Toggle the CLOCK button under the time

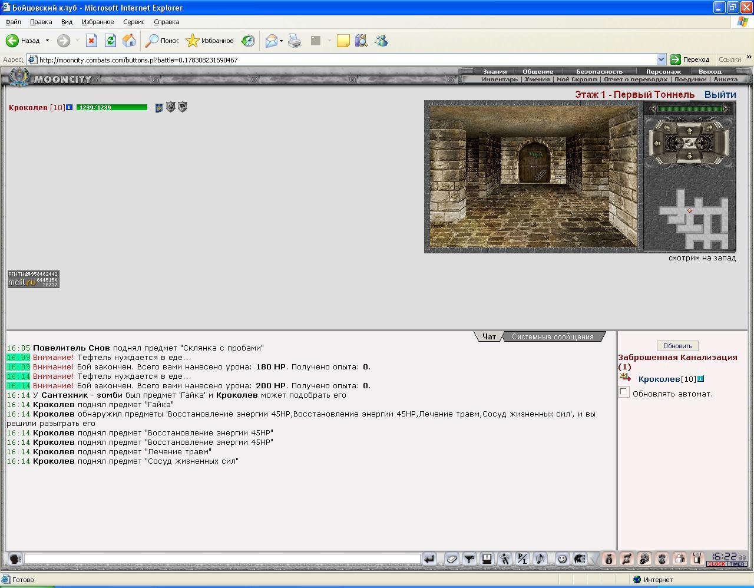pyautogui.click(x=717, y=564)
